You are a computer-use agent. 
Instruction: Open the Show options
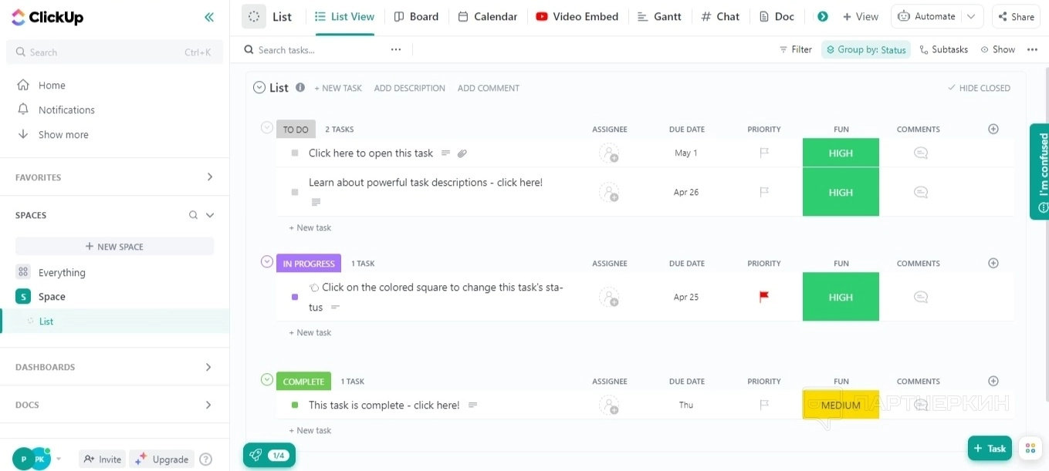[998, 49]
